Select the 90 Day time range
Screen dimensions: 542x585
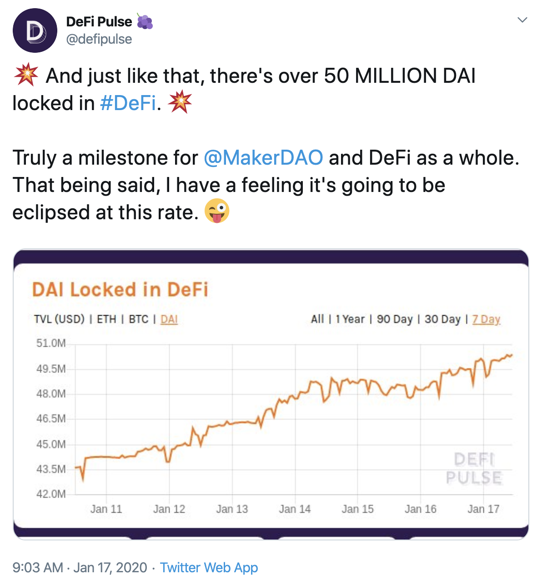(395, 319)
